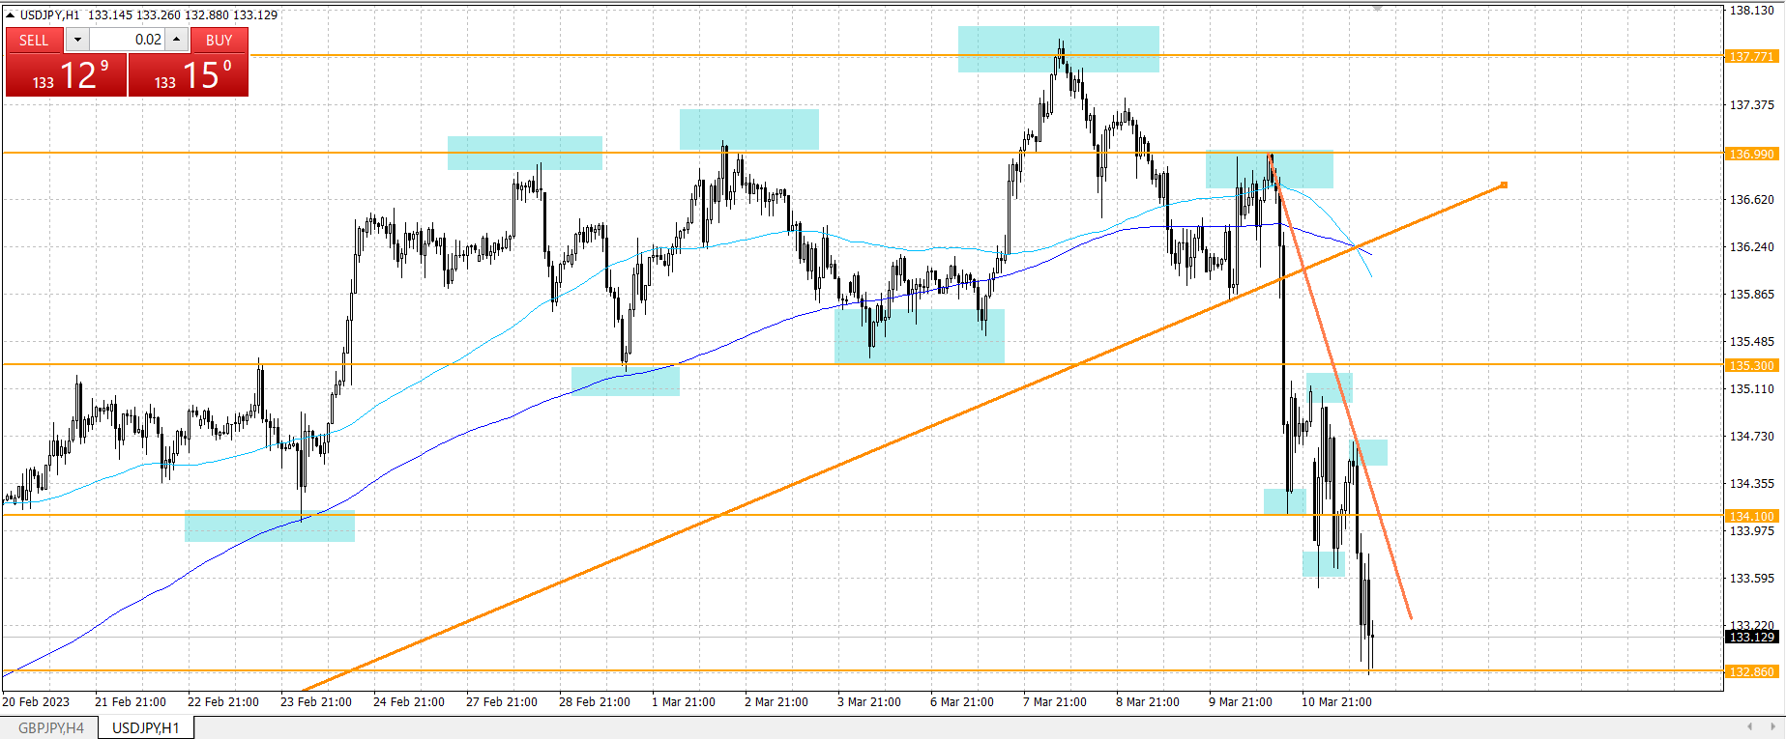1786x739 pixels.
Task: Click the 10 Mar 21:00 time label
Action: click(x=1336, y=702)
